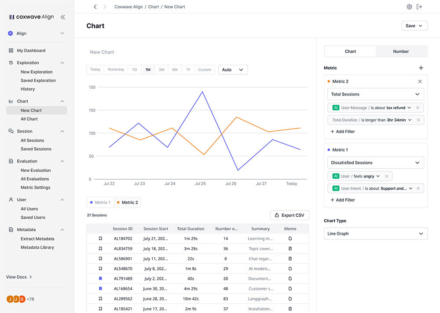The width and height of the screenshot is (440, 313).
Task: Click the Export CSV button
Action: [x=289, y=215]
